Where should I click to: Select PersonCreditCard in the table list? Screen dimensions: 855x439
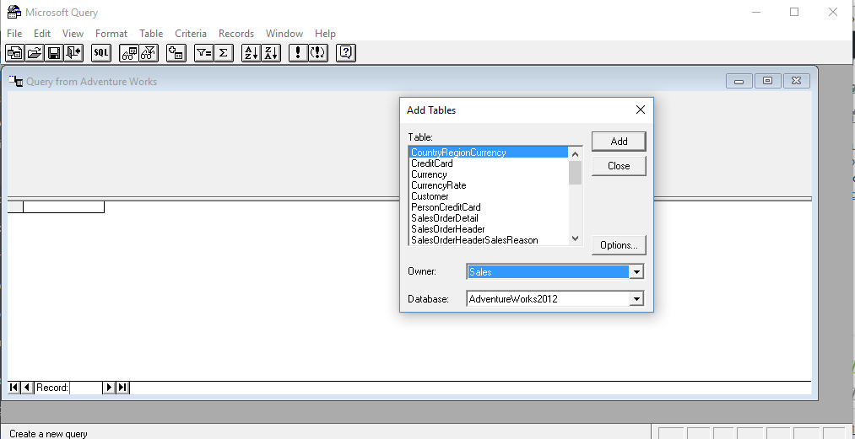489,207
